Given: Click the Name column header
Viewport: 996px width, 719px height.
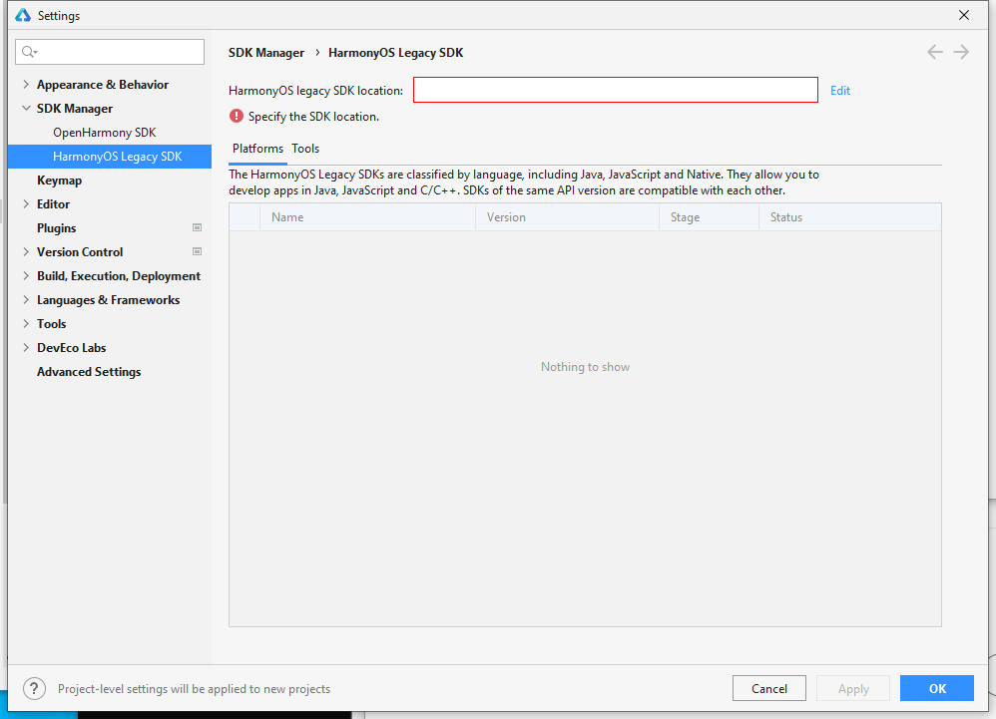Looking at the screenshot, I should 368,217.
